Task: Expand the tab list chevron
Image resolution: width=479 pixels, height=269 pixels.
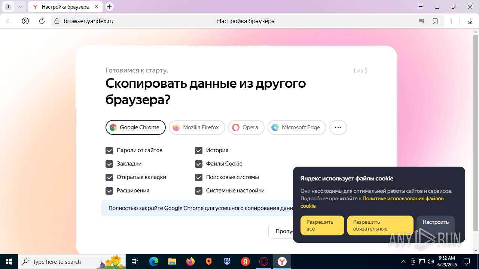Action: pos(20,7)
